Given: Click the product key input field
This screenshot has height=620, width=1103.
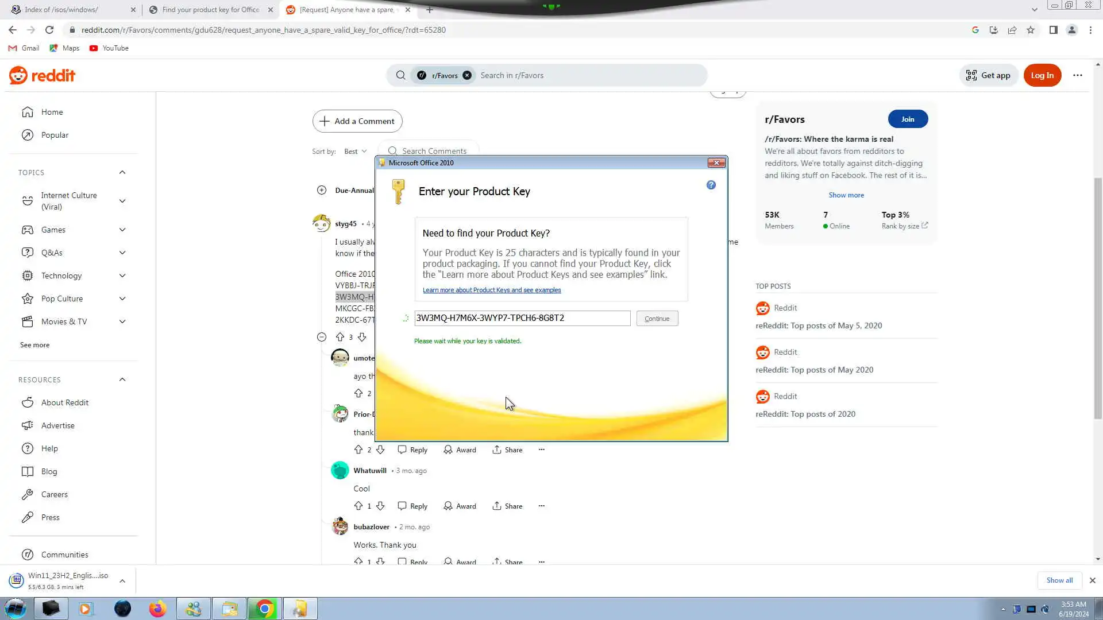Looking at the screenshot, I should pos(522,318).
